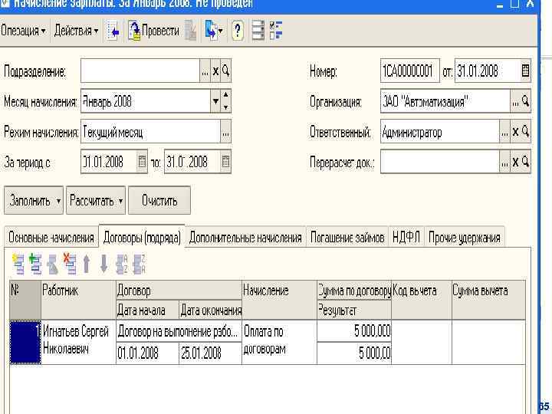Sort table descending Z-A
Screen dimensions: 552x414
tap(139, 264)
